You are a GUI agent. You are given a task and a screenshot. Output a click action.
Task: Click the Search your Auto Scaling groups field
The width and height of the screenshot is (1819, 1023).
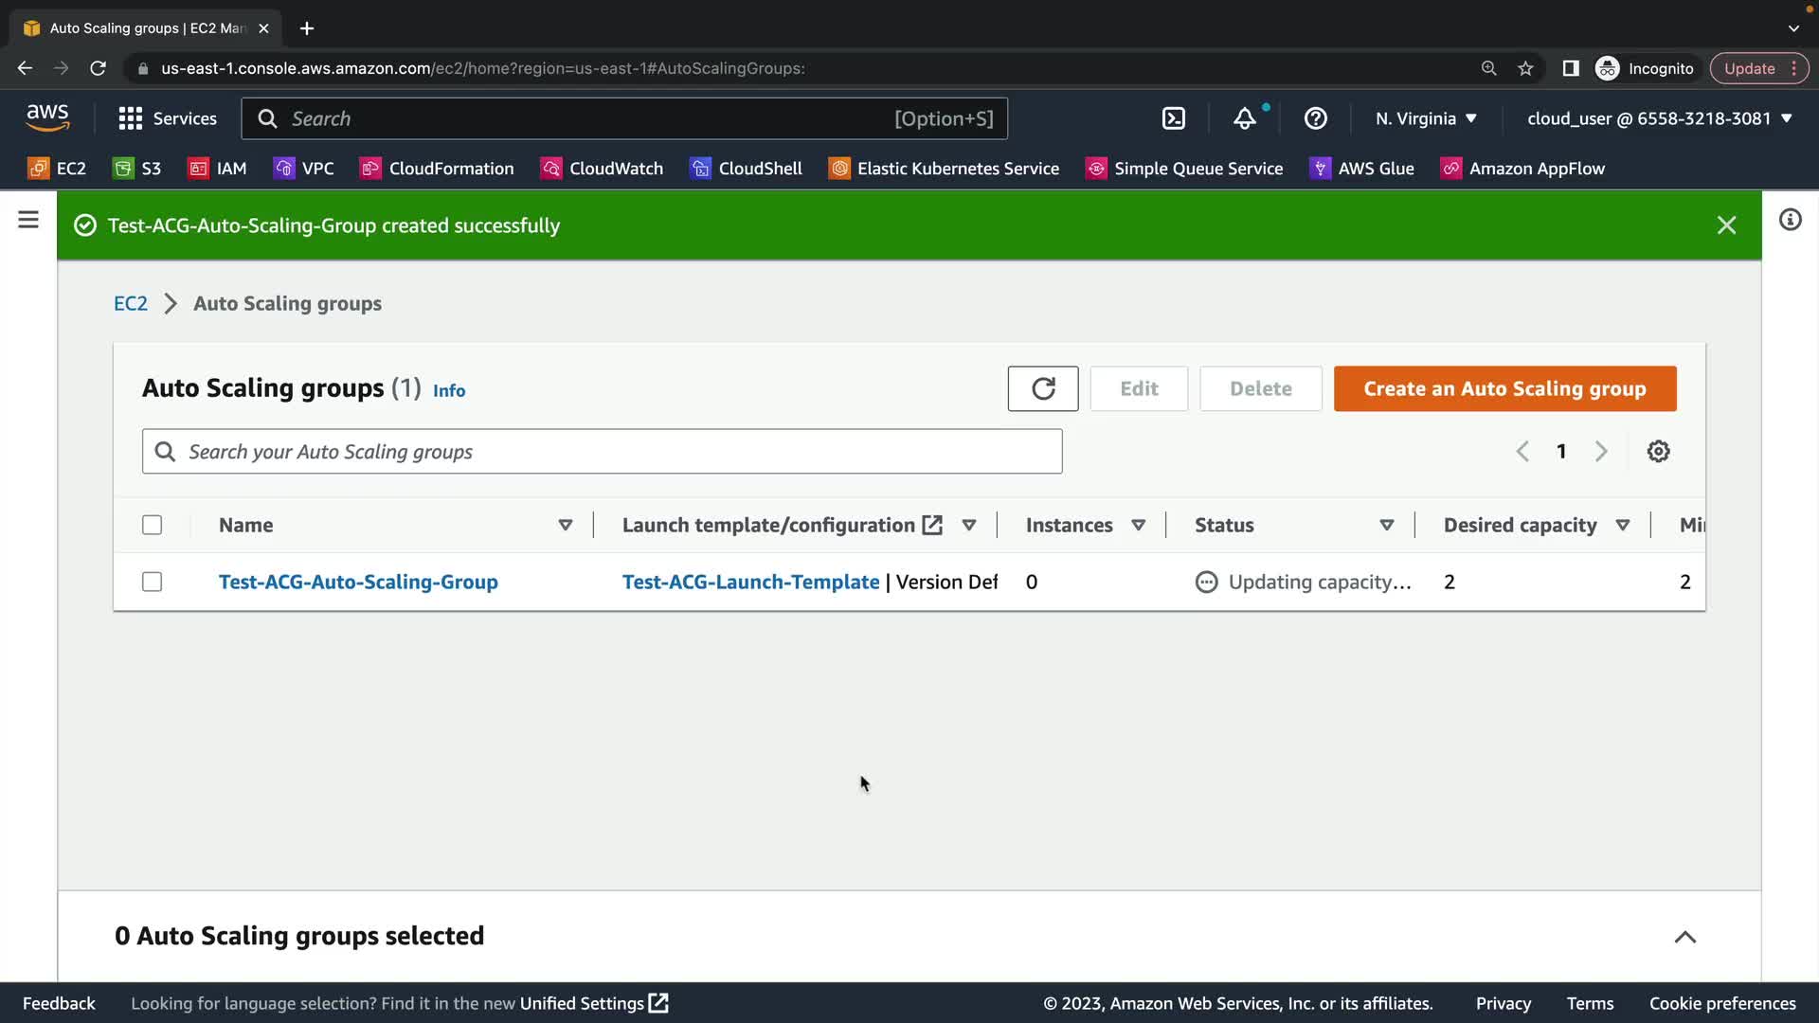[602, 452]
